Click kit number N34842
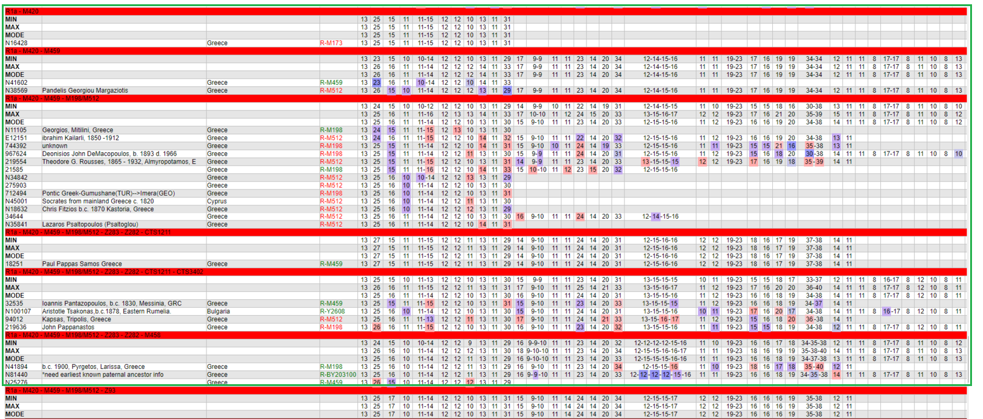983x419 pixels. (16, 178)
